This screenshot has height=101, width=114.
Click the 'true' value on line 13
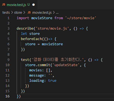tap(52, 81)
